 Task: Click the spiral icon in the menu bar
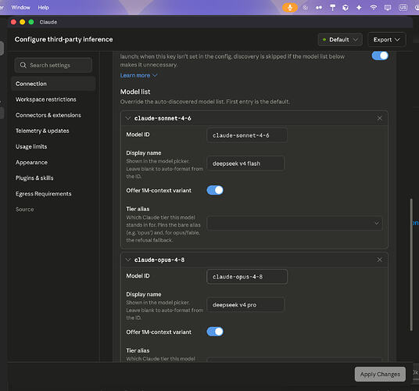pyautogui.click(x=305, y=8)
